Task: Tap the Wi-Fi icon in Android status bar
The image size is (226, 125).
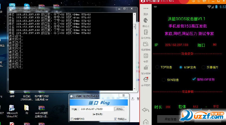Action: [x=209, y=7]
